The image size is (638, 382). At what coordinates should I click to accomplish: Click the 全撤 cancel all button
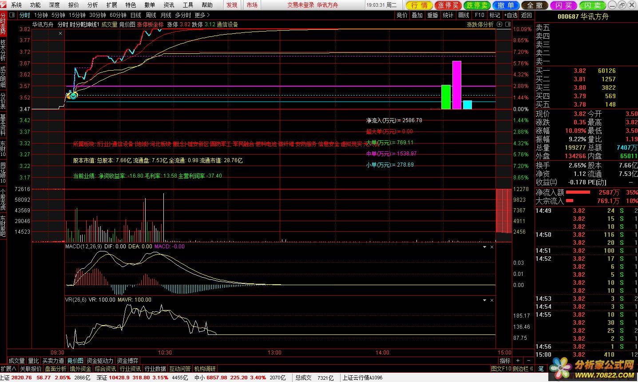[535, 5]
